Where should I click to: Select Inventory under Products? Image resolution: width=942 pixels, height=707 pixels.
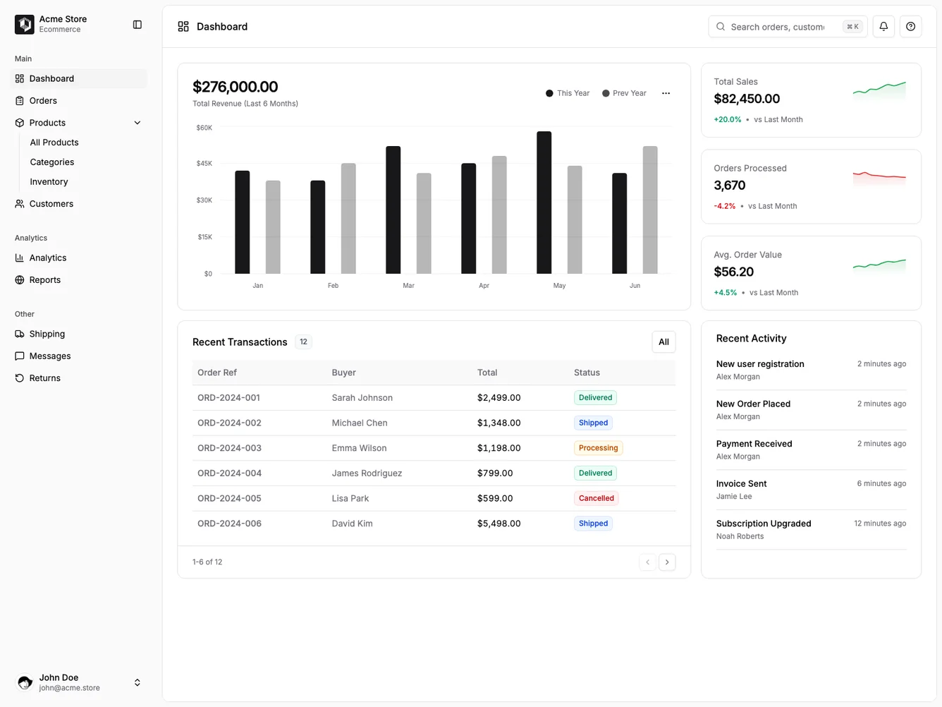pyautogui.click(x=48, y=181)
